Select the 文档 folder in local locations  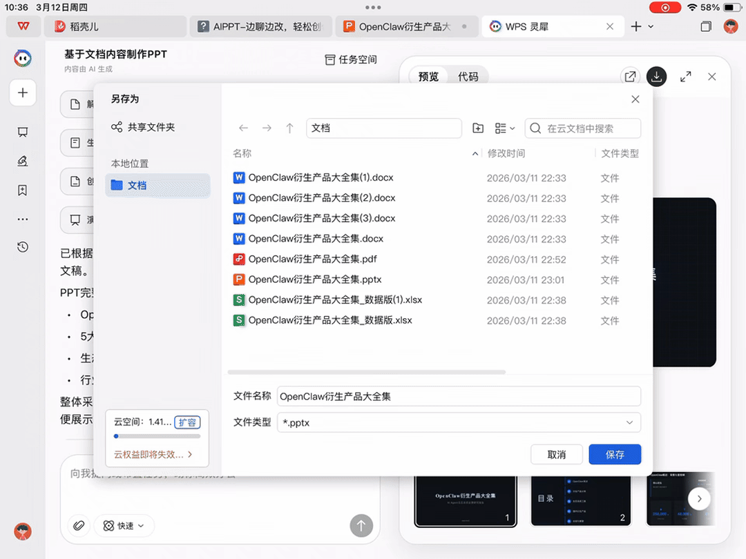pyautogui.click(x=157, y=186)
